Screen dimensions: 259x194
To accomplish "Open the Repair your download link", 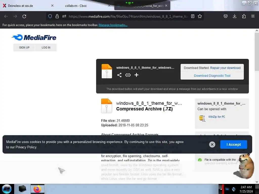I will point(225,68).
